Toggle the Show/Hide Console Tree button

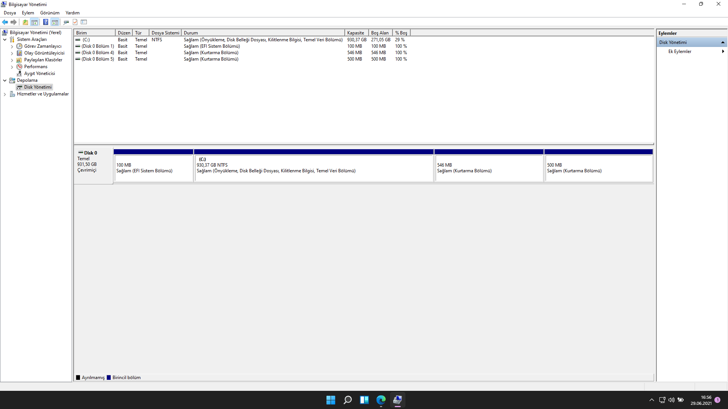pyautogui.click(x=35, y=22)
